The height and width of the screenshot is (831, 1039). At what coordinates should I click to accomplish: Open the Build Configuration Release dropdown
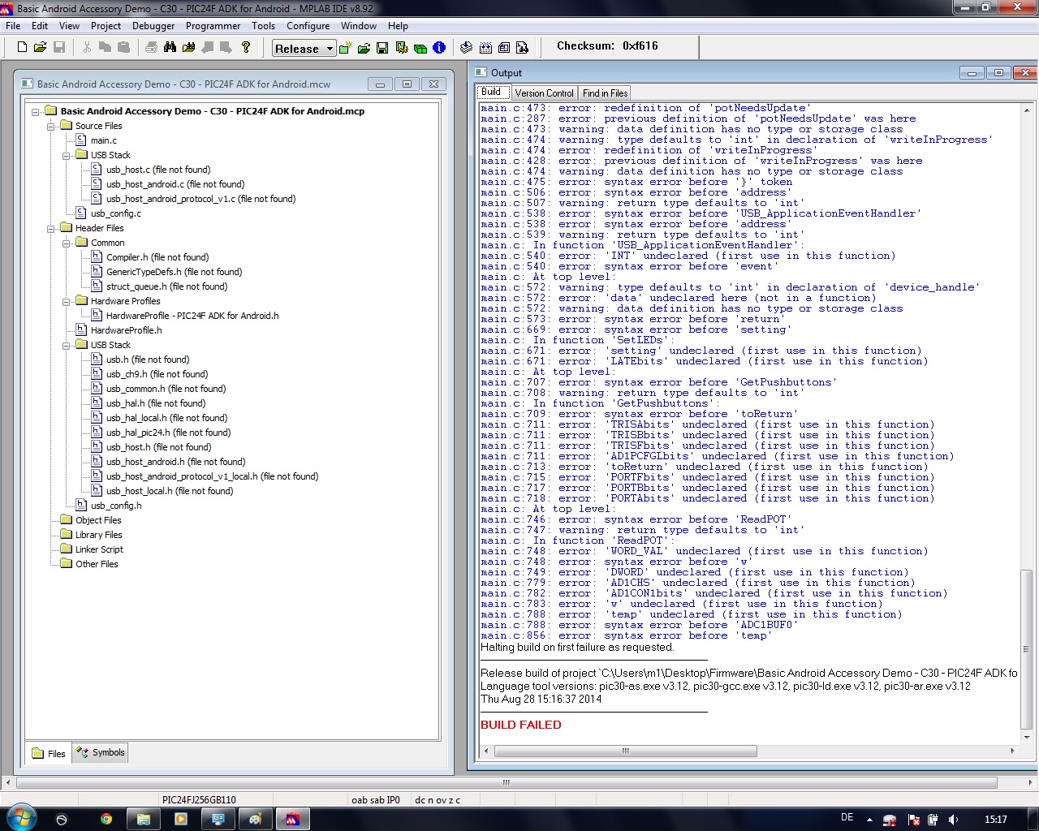[x=304, y=49]
